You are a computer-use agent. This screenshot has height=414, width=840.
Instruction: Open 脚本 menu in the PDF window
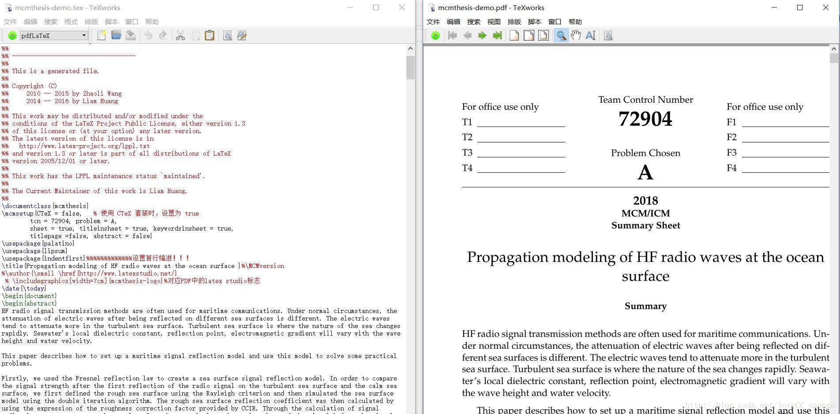[x=535, y=22]
